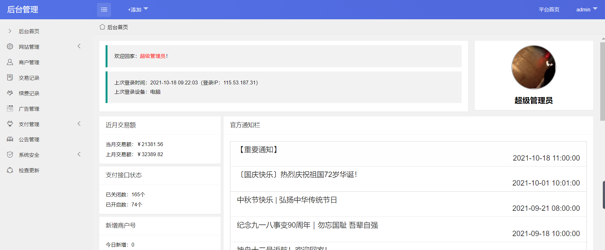The width and height of the screenshot is (605, 250).
Task: Open the +添加 dropdown menu
Action: pyautogui.click(x=138, y=9)
